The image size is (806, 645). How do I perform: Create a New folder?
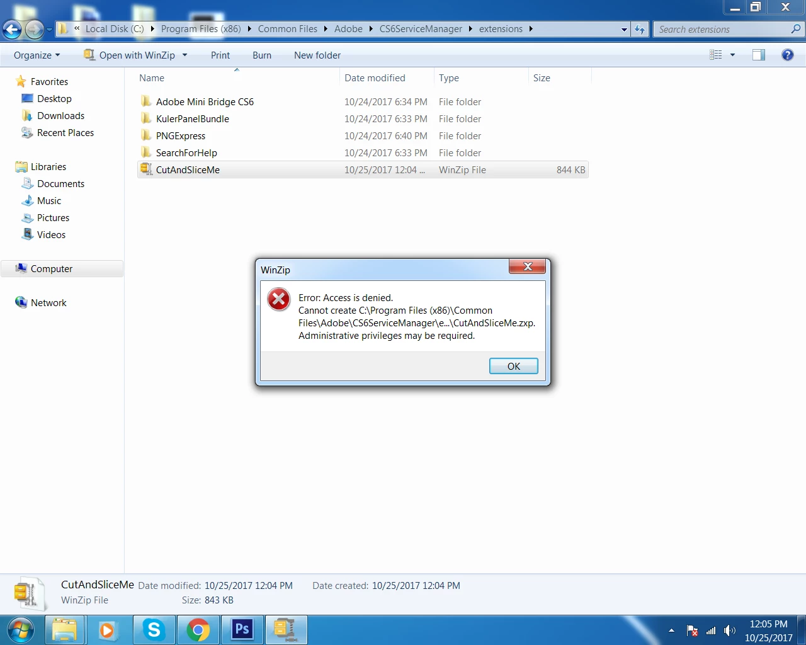pos(317,55)
